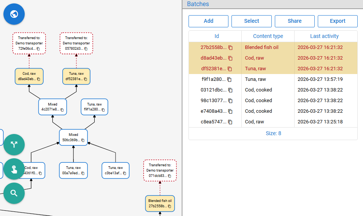Click the Add batch button

pyautogui.click(x=208, y=21)
